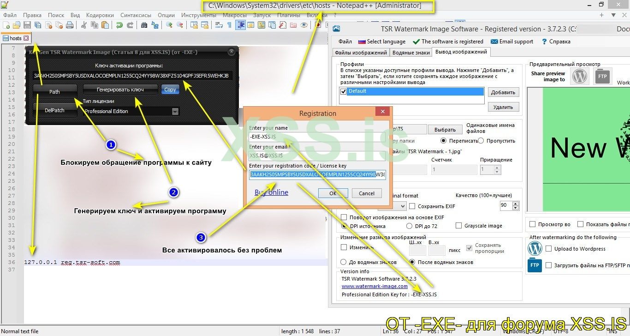Select the После водяных знаков option
The image size is (630, 336).
pyautogui.click(x=412, y=262)
